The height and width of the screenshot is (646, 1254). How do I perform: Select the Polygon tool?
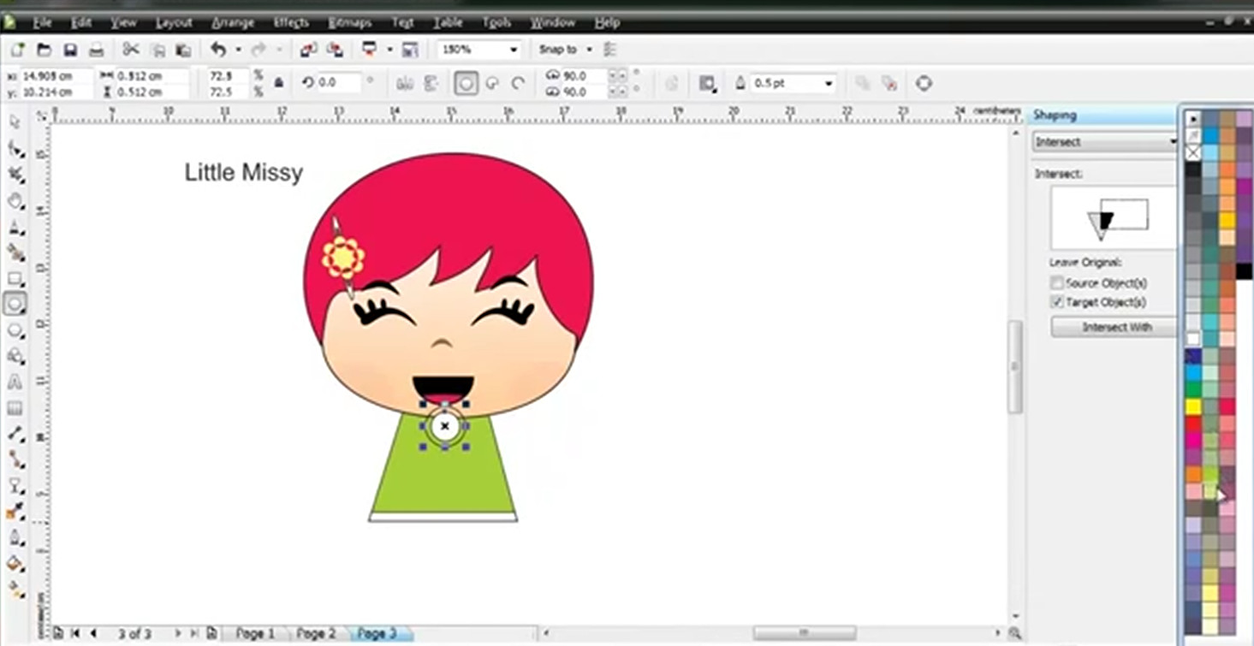point(15,330)
